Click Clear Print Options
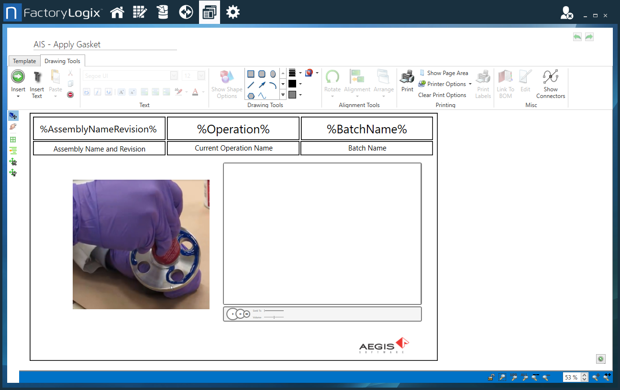This screenshot has width=620, height=390. [x=443, y=95]
